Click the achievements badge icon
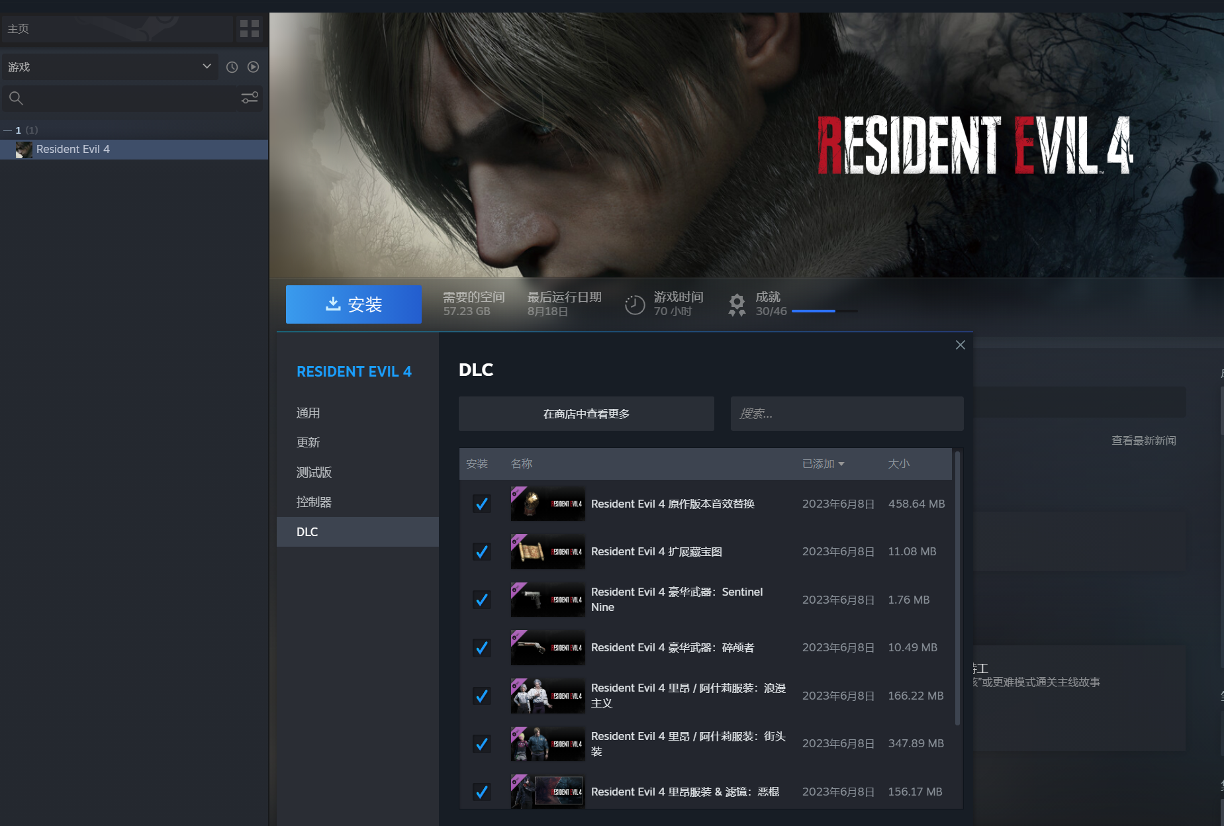 737,304
